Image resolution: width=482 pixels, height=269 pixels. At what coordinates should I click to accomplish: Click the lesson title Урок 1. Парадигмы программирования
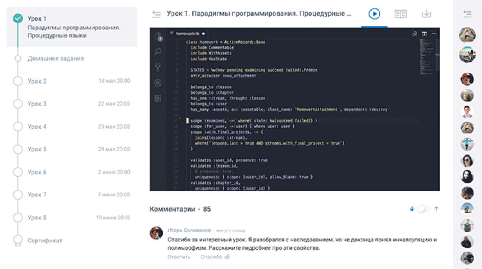(x=259, y=13)
